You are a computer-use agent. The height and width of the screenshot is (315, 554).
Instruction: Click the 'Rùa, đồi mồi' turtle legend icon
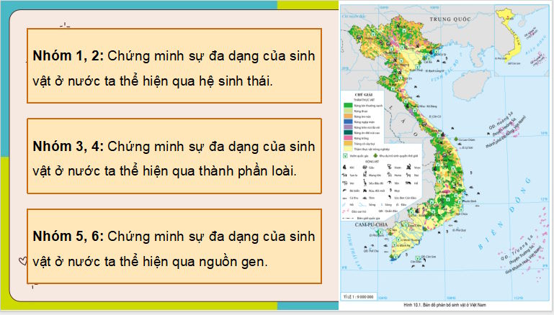(x=365, y=191)
